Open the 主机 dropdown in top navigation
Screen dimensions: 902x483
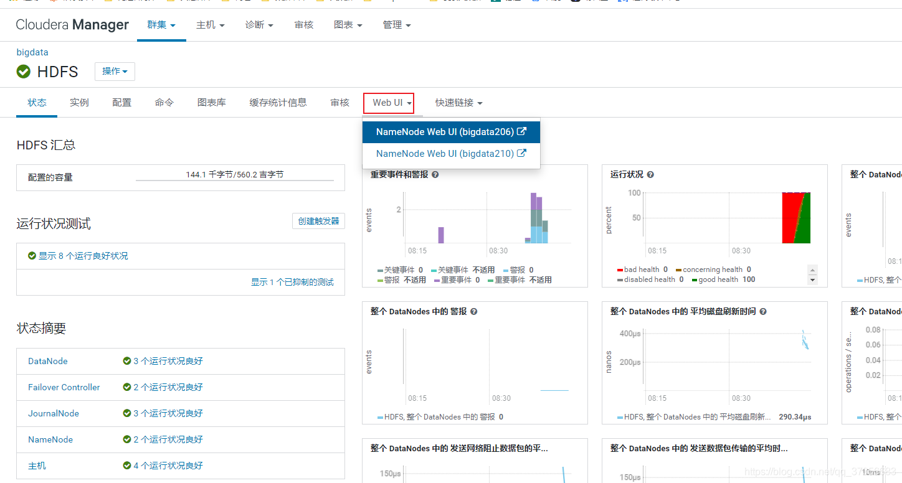pyautogui.click(x=211, y=25)
